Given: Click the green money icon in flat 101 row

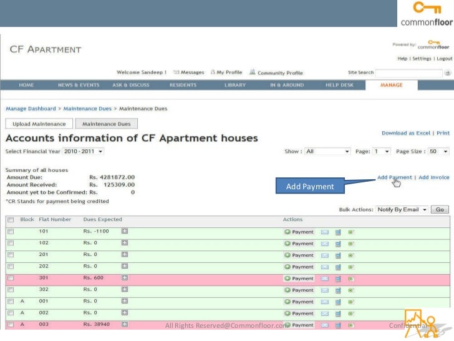Looking at the screenshot, I should 350,232.
